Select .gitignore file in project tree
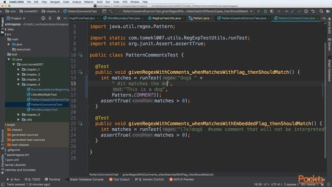 (x=13, y=150)
